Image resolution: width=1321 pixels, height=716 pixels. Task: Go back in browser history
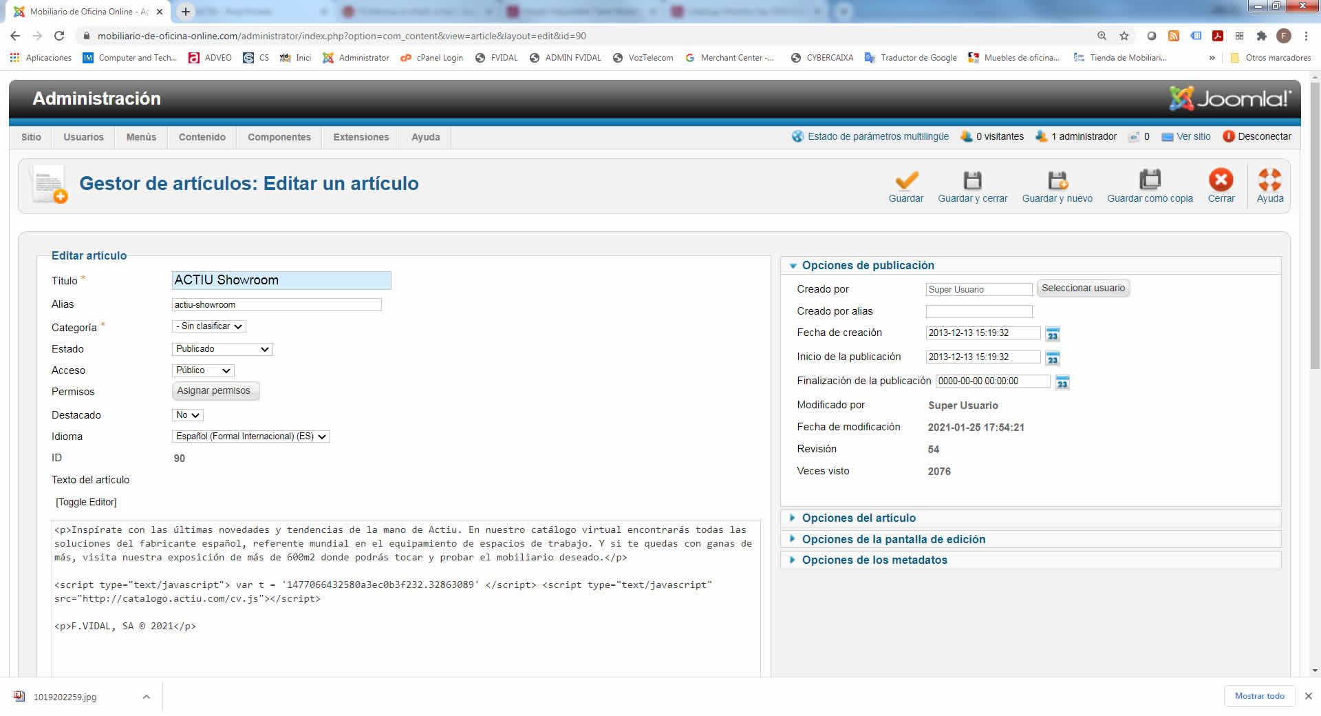click(15, 36)
